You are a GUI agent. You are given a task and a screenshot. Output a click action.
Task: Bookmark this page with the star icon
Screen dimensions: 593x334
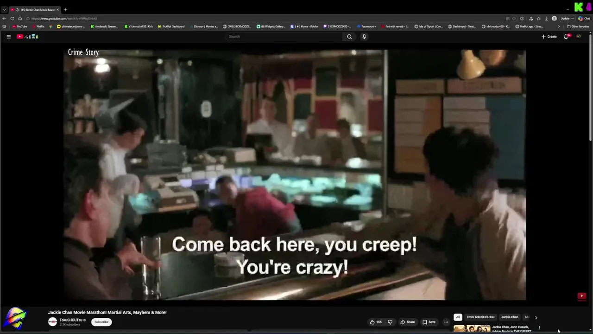tap(514, 19)
